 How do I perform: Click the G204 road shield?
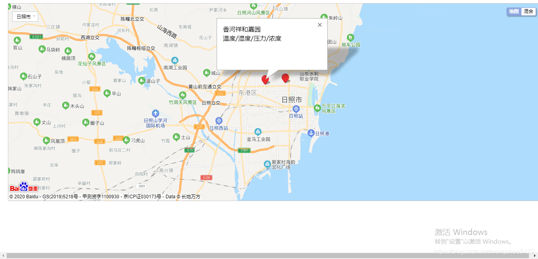click(206, 177)
